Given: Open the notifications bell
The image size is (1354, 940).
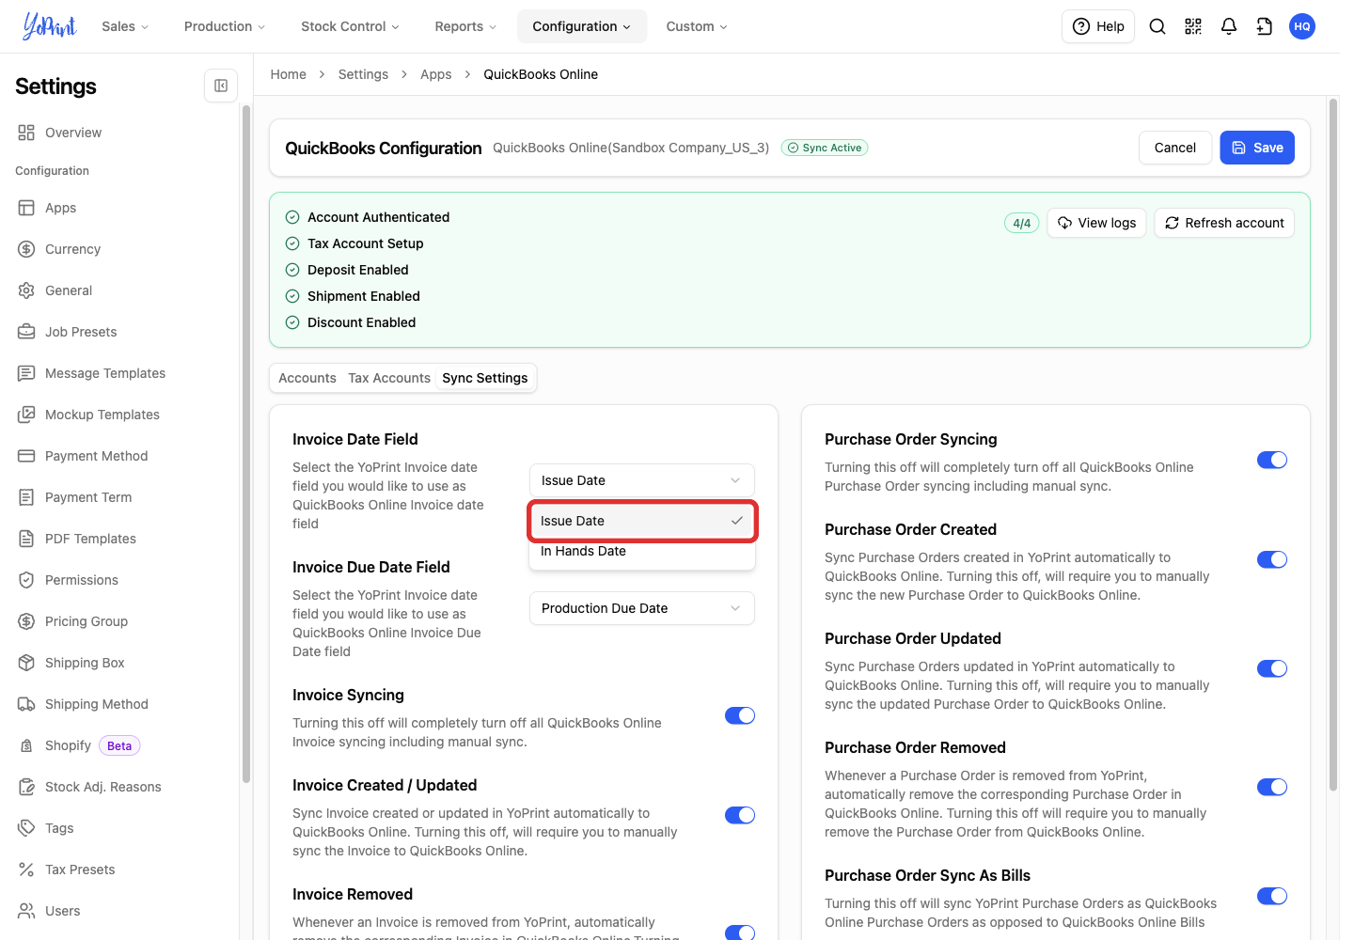Looking at the screenshot, I should (1229, 26).
